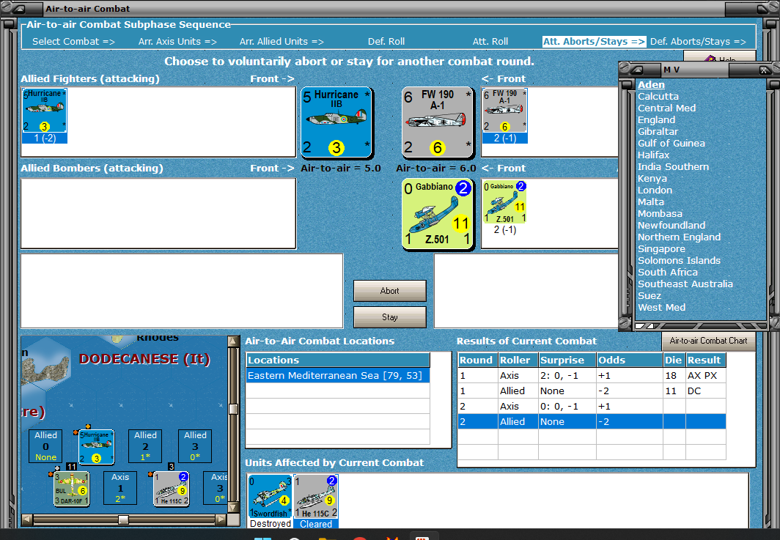
Task: Click the Round column header in results
Action: pos(477,360)
